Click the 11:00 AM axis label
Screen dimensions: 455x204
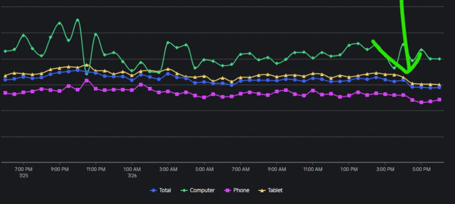click(313, 169)
